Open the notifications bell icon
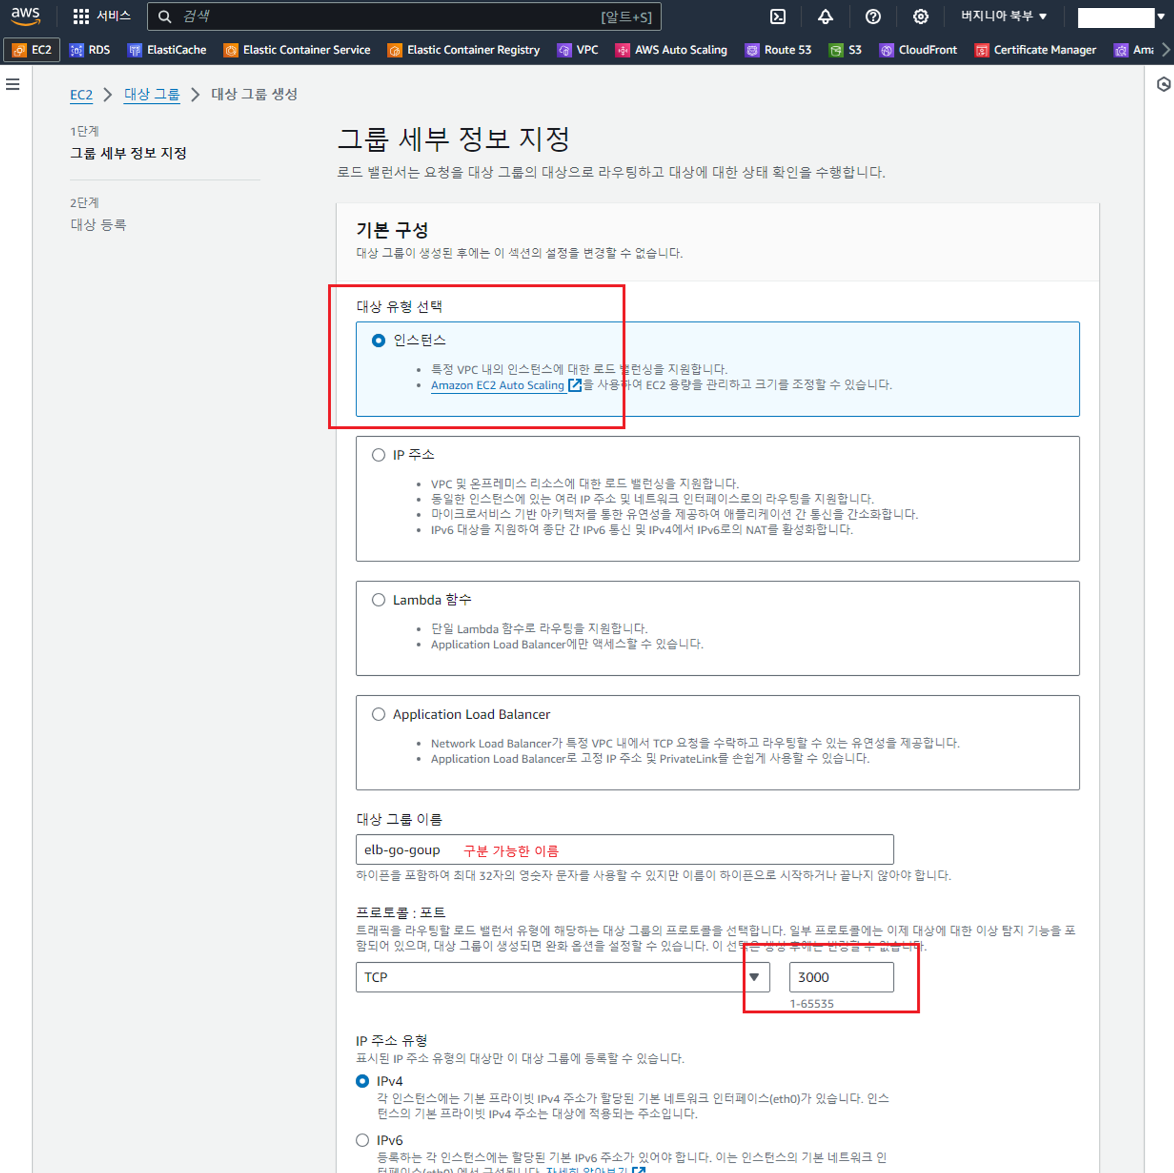The image size is (1174, 1173). click(x=825, y=16)
